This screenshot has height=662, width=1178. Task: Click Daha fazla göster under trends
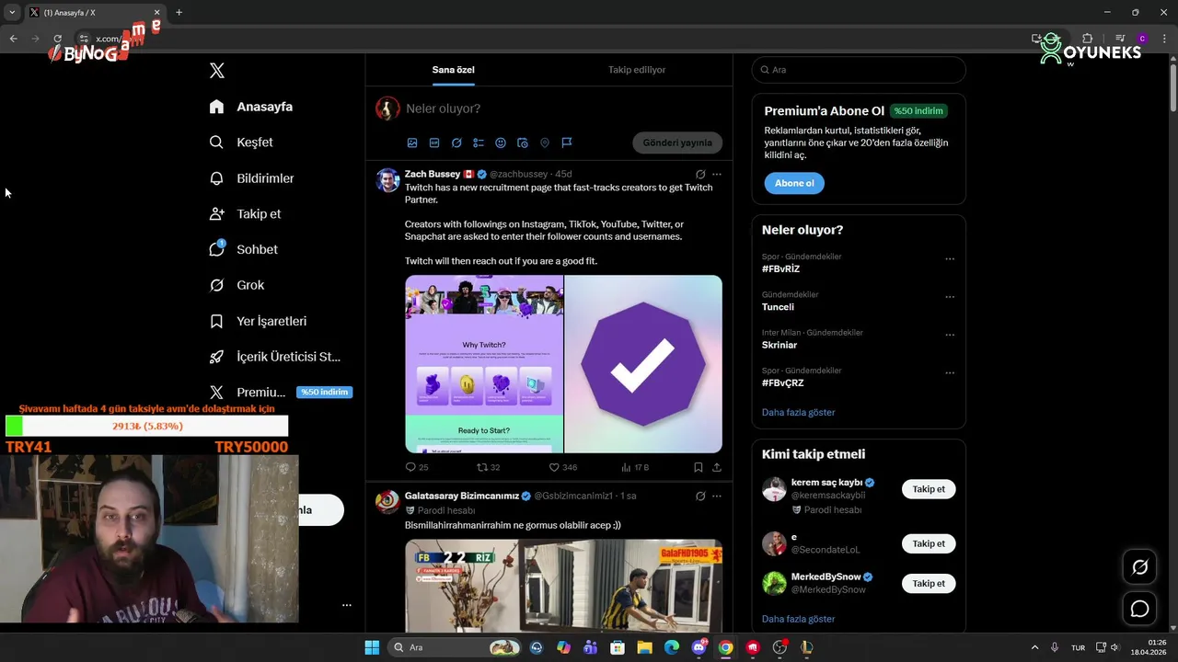(x=799, y=412)
